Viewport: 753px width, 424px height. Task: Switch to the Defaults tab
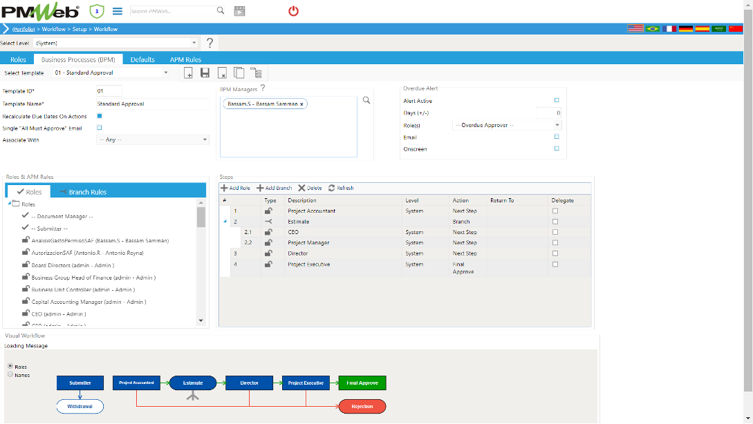point(142,59)
